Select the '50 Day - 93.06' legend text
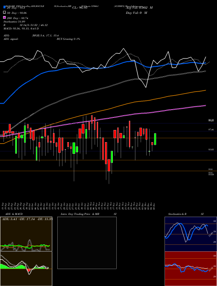This screenshot has width=217, height=286. tap(16, 13)
